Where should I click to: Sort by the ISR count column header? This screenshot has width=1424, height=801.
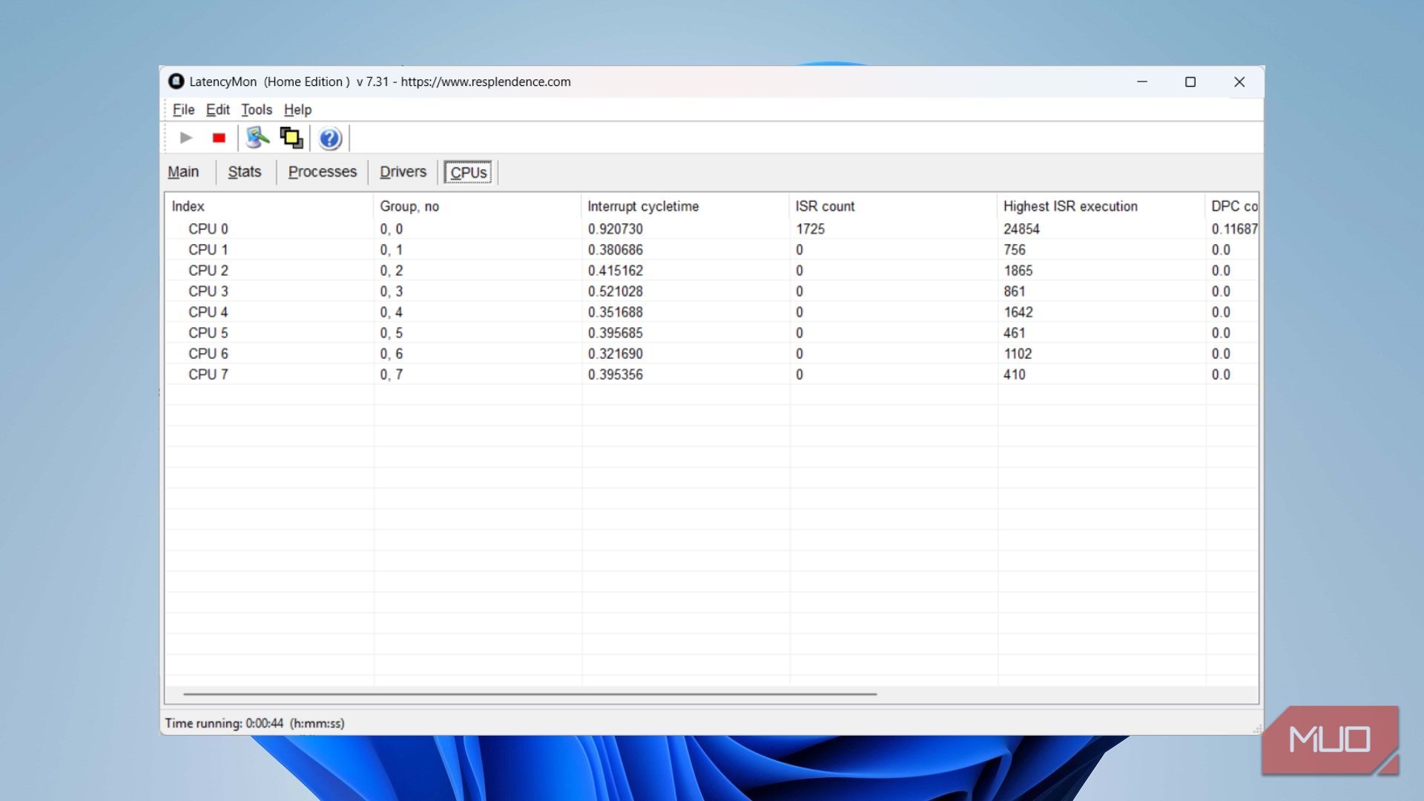coord(894,206)
